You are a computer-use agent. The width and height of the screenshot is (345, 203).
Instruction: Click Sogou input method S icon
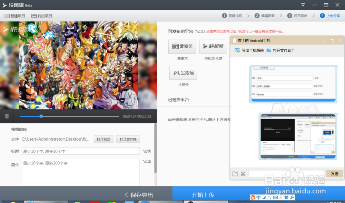(x=253, y=197)
